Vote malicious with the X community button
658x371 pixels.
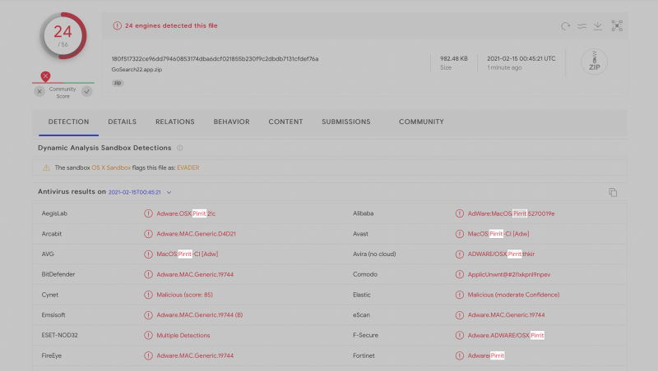[39, 91]
